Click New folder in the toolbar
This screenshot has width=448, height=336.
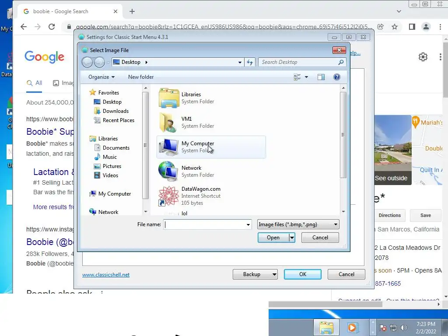pyautogui.click(x=141, y=77)
